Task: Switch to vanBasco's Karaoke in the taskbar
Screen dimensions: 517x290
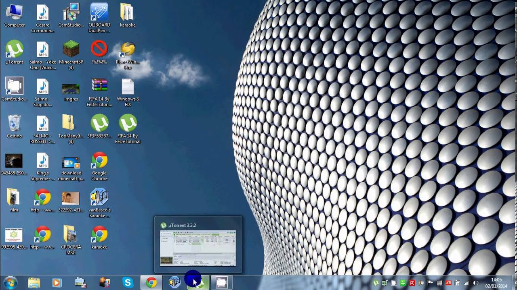Action: pyautogui.click(x=174, y=283)
